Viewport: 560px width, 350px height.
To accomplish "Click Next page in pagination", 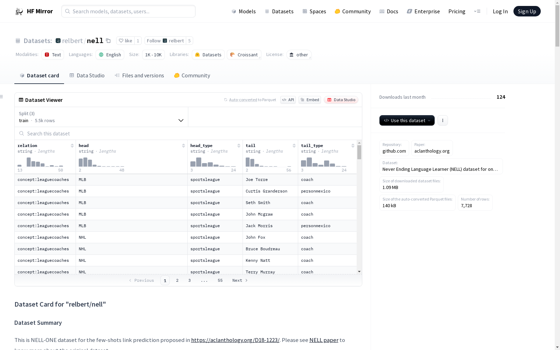I will point(240,280).
